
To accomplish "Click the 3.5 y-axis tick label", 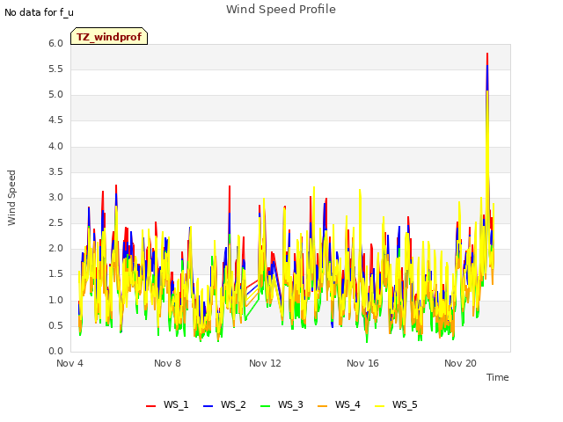I will (x=55, y=172).
